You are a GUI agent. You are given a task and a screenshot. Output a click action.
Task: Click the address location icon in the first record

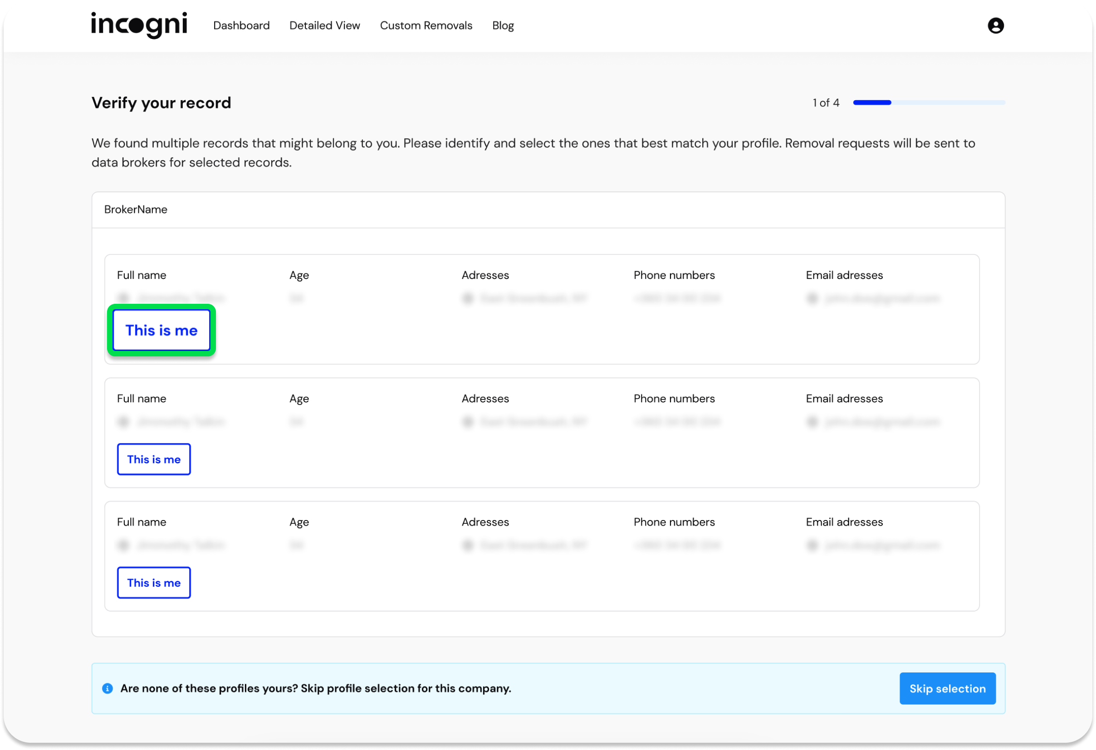(x=467, y=298)
